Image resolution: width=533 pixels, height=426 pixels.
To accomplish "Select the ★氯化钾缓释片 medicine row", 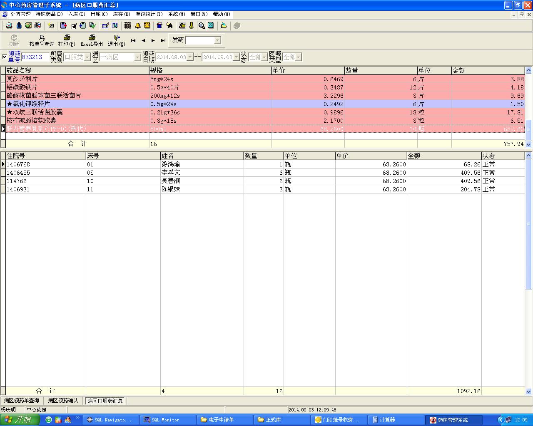I will tap(265, 104).
